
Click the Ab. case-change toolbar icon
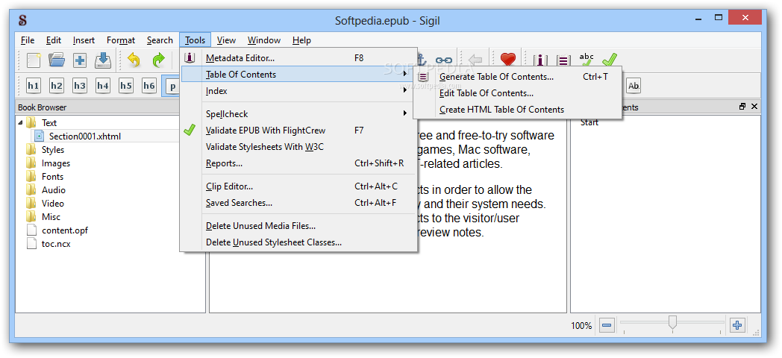point(634,86)
